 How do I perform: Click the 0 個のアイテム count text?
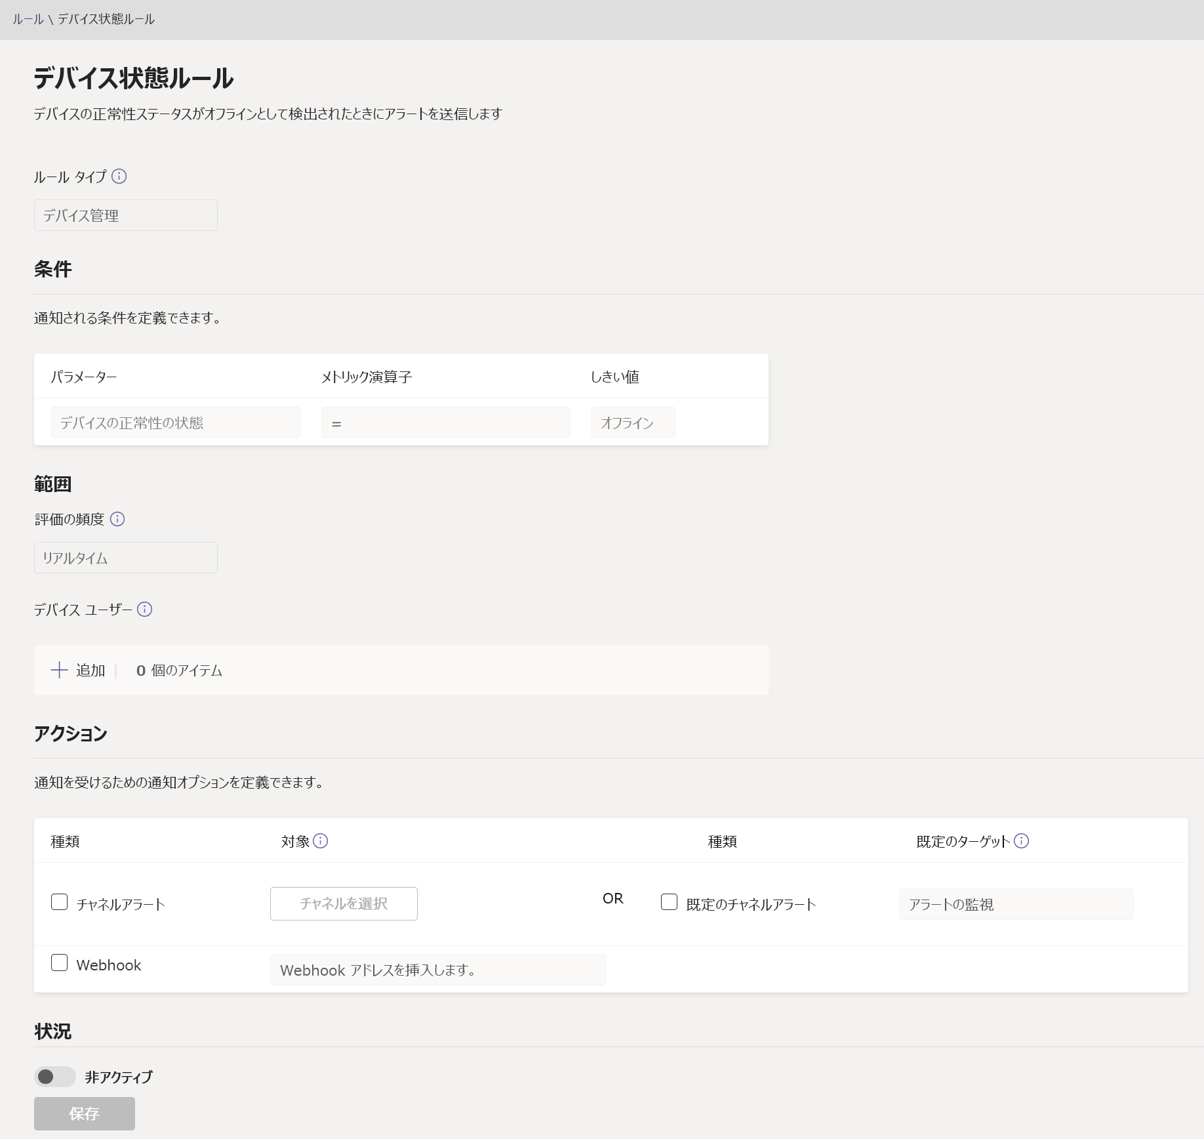pyautogui.click(x=179, y=671)
